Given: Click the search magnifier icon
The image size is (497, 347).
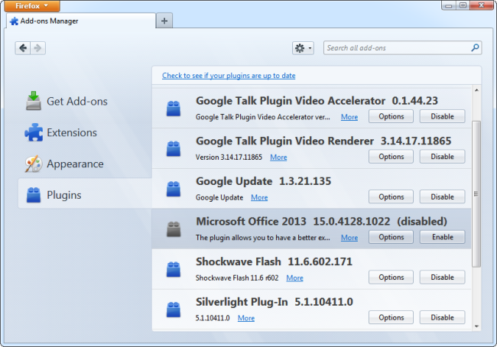Looking at the screenshot, I should pyautogui.click(x=475, y=48).
